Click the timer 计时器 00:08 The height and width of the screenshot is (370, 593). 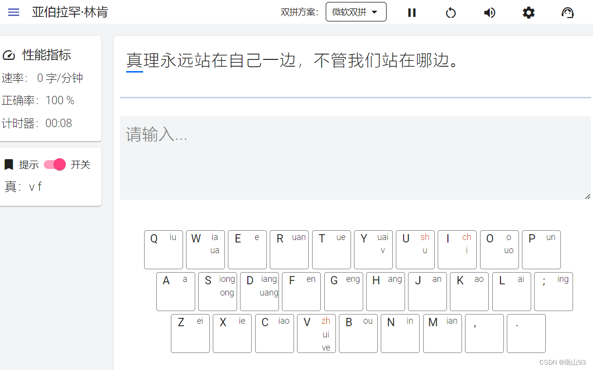coord(37,124)
